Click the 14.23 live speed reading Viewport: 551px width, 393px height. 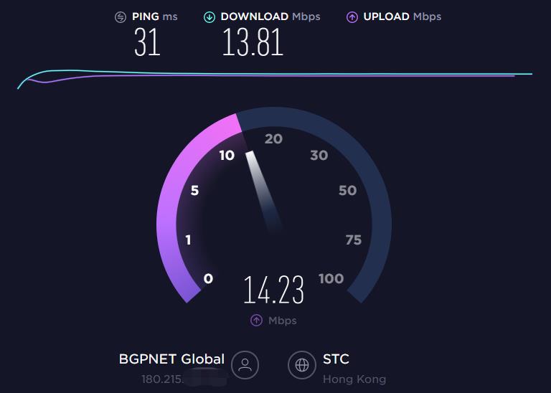[x=273, y=290]
